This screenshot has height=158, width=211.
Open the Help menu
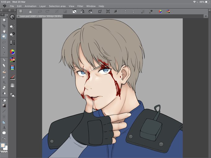[x=101, y=6]
